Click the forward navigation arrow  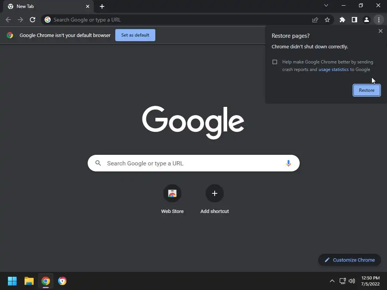tap(20, 20)
